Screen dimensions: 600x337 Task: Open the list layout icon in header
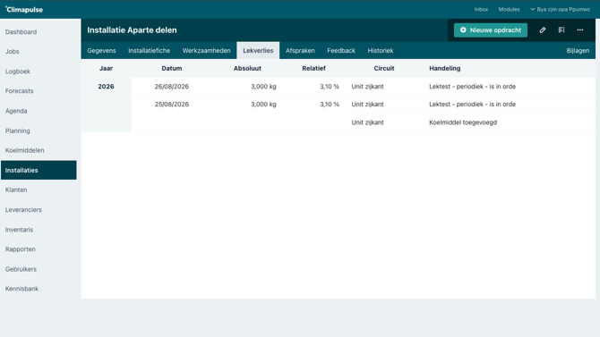point(561,29)
